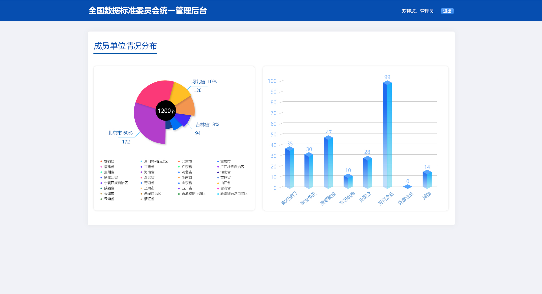
Task: Click the 民营企业 bar showing 99
Action: tap(387, 135)
